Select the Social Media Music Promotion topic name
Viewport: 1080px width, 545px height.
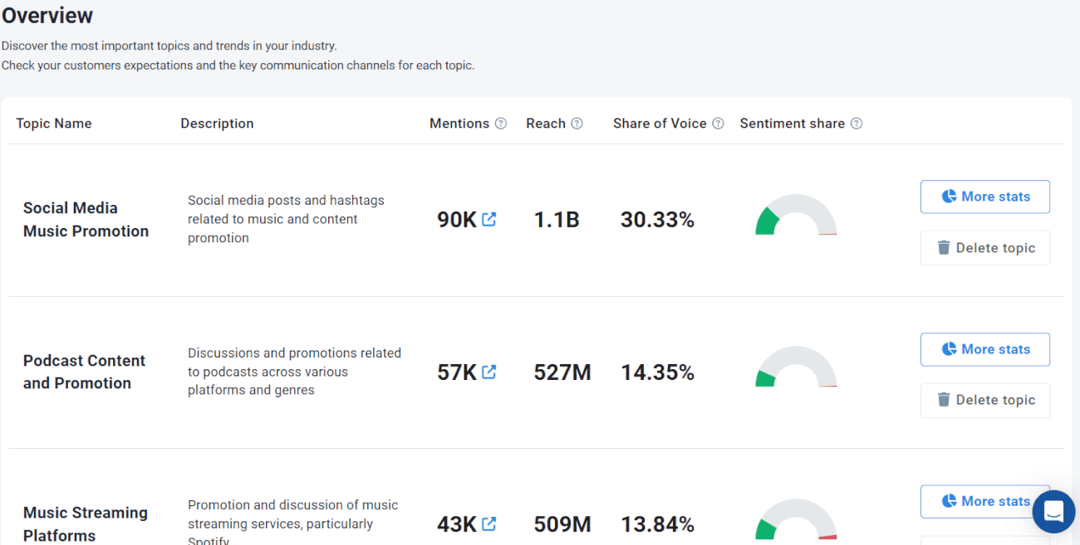86,219
